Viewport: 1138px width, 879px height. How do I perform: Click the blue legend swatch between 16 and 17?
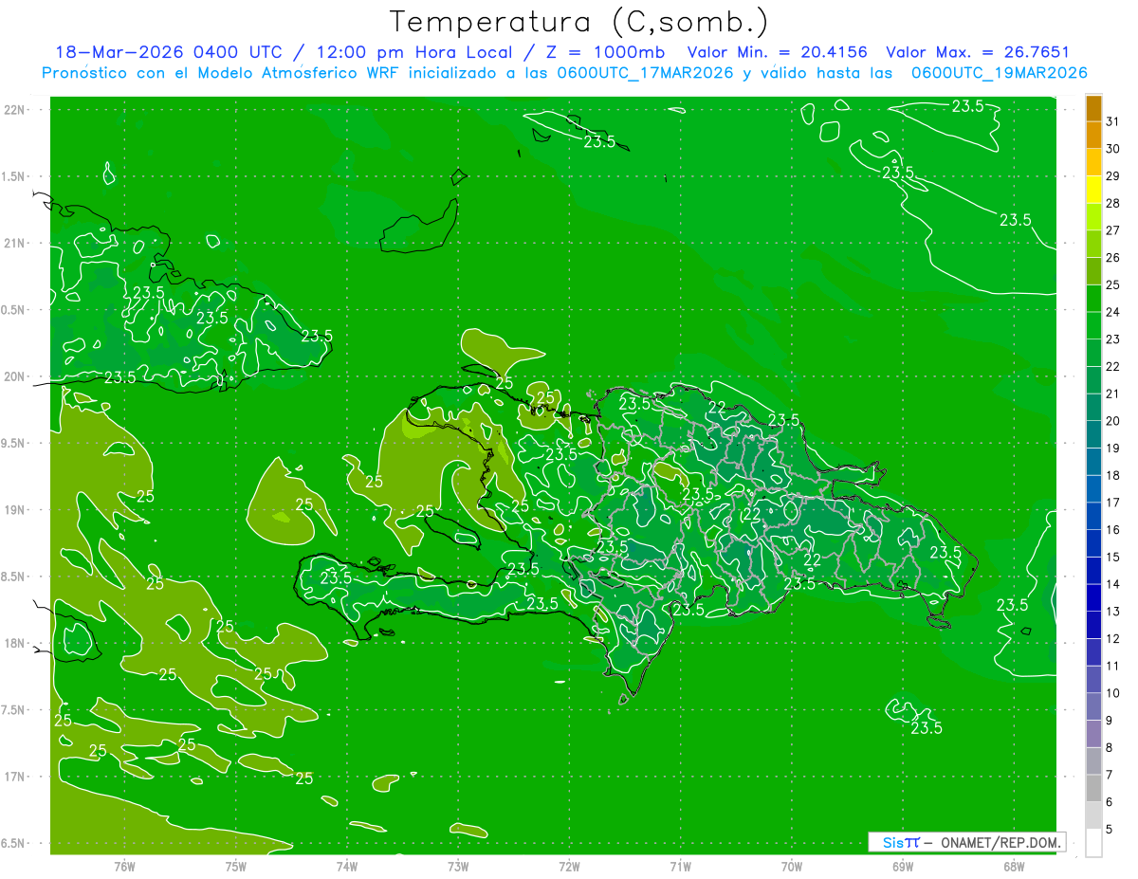click(1093, 516)
